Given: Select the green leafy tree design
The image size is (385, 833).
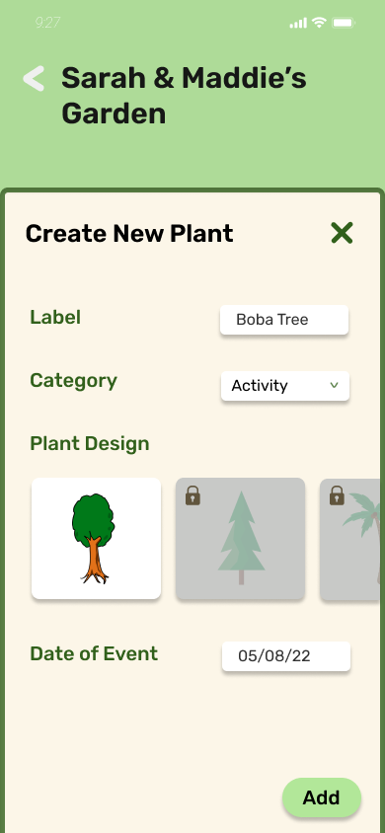Looking at the screenshot, I should (96, 538).
